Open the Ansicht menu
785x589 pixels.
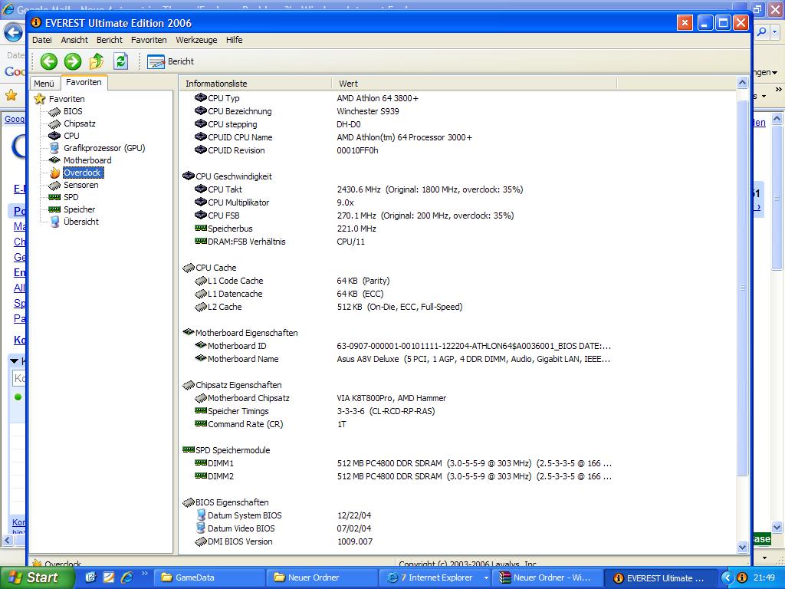click(x=74, y=40)
